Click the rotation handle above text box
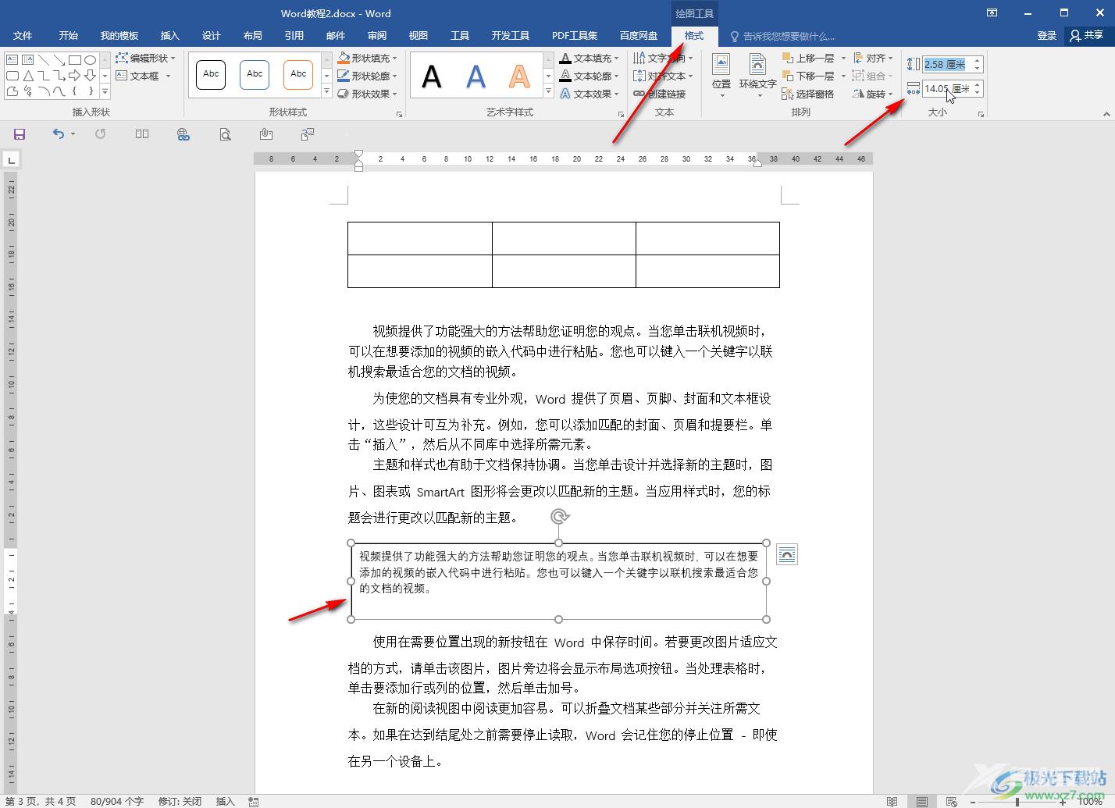1115x808 pixels. click(559, 516)
